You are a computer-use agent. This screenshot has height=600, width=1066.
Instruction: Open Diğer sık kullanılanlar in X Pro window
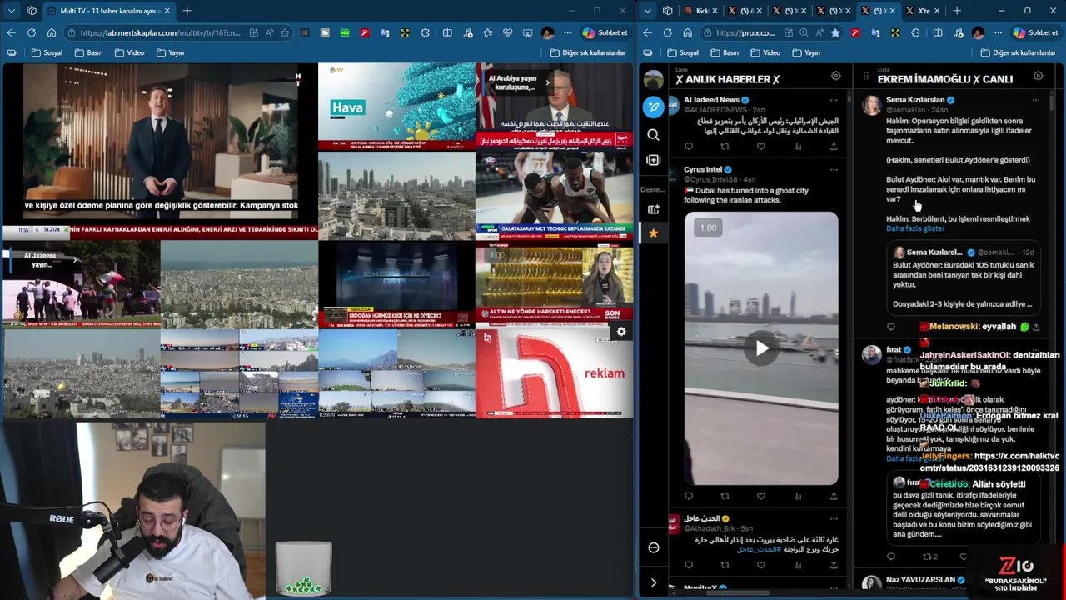coord(1018,52)
